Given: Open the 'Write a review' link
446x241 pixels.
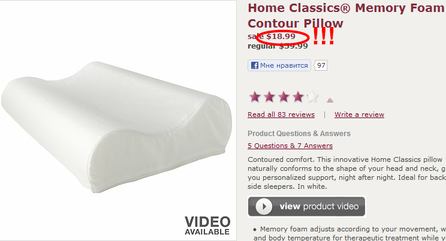Looking at the screenshot, I should pyautogui.click(x=359, y=115).
